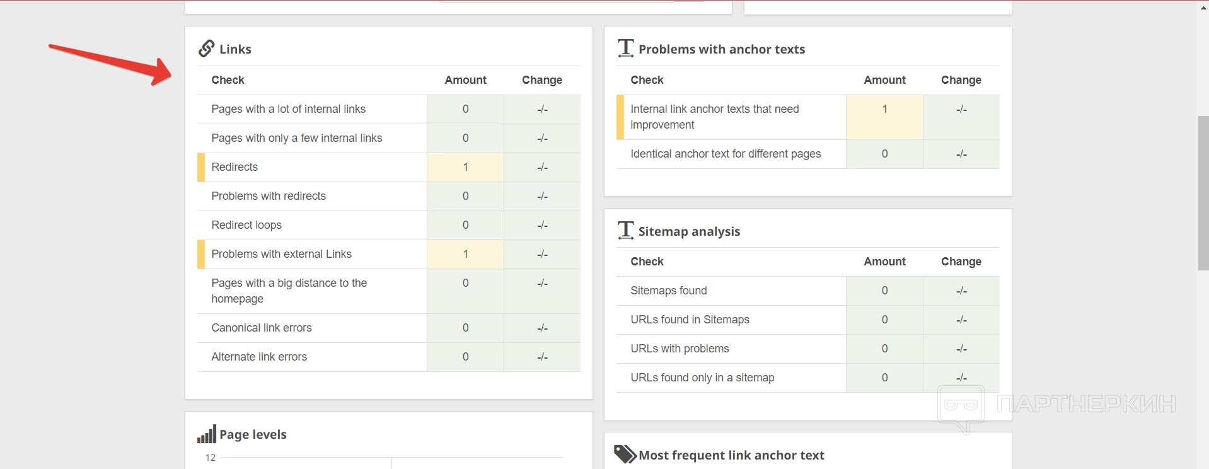Click the Redirects amount value cell
Screen dimensions: 1209x469
tap(465, 167)
